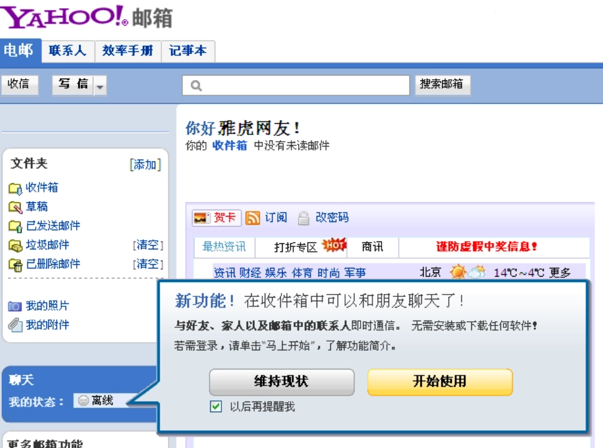Click the magnifier icon in search box

pos(196,85)
